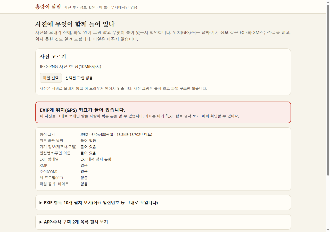Click the '일련번호·주인 이름' row label
The width and height of the screenshot is (330, 232).
(55, 153)
